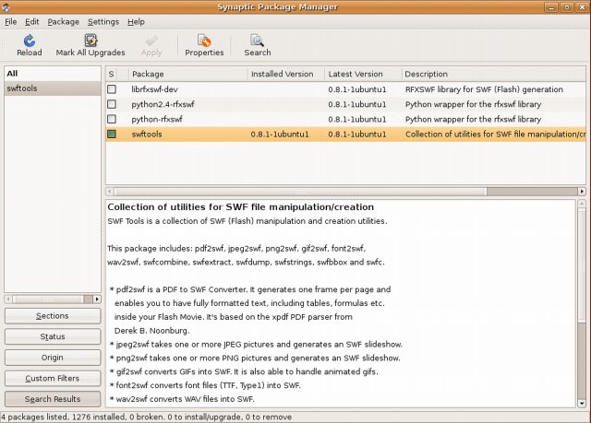Select the librfxswf-dev package name
This screenshot has width=591, height=423.
154,89
